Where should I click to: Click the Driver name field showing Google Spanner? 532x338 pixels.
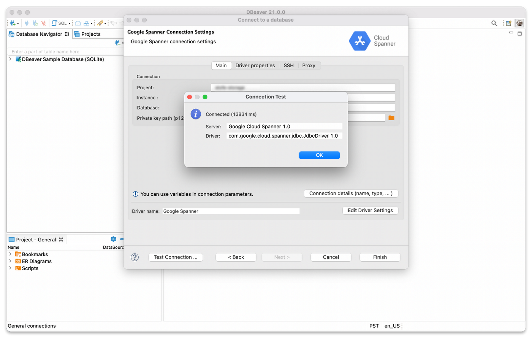pyautogui.click(x=231, y=211)
